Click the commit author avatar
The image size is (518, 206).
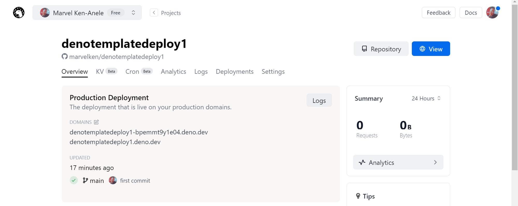point(113,180)
